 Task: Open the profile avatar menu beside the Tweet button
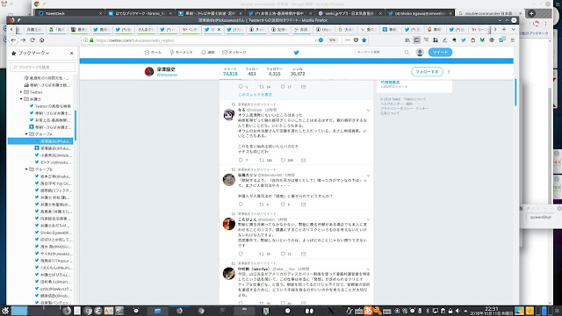click(x=420, y=53)
